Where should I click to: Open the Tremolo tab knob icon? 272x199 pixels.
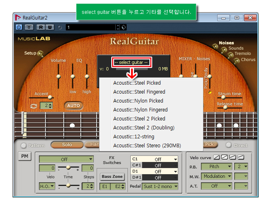pyautogui.click(x=230, y=55)
